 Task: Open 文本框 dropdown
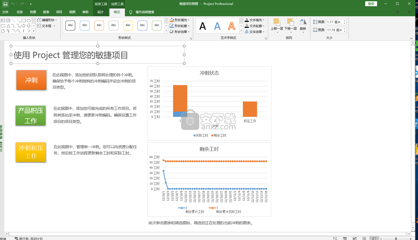pos(46,26)
